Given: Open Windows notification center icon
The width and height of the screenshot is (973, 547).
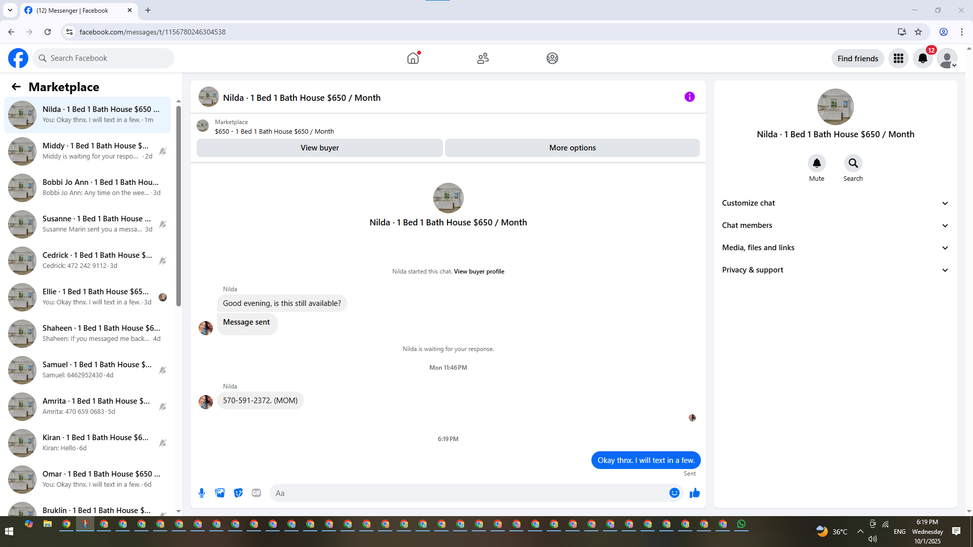Looking at the screenshot, I should [956, 531].
